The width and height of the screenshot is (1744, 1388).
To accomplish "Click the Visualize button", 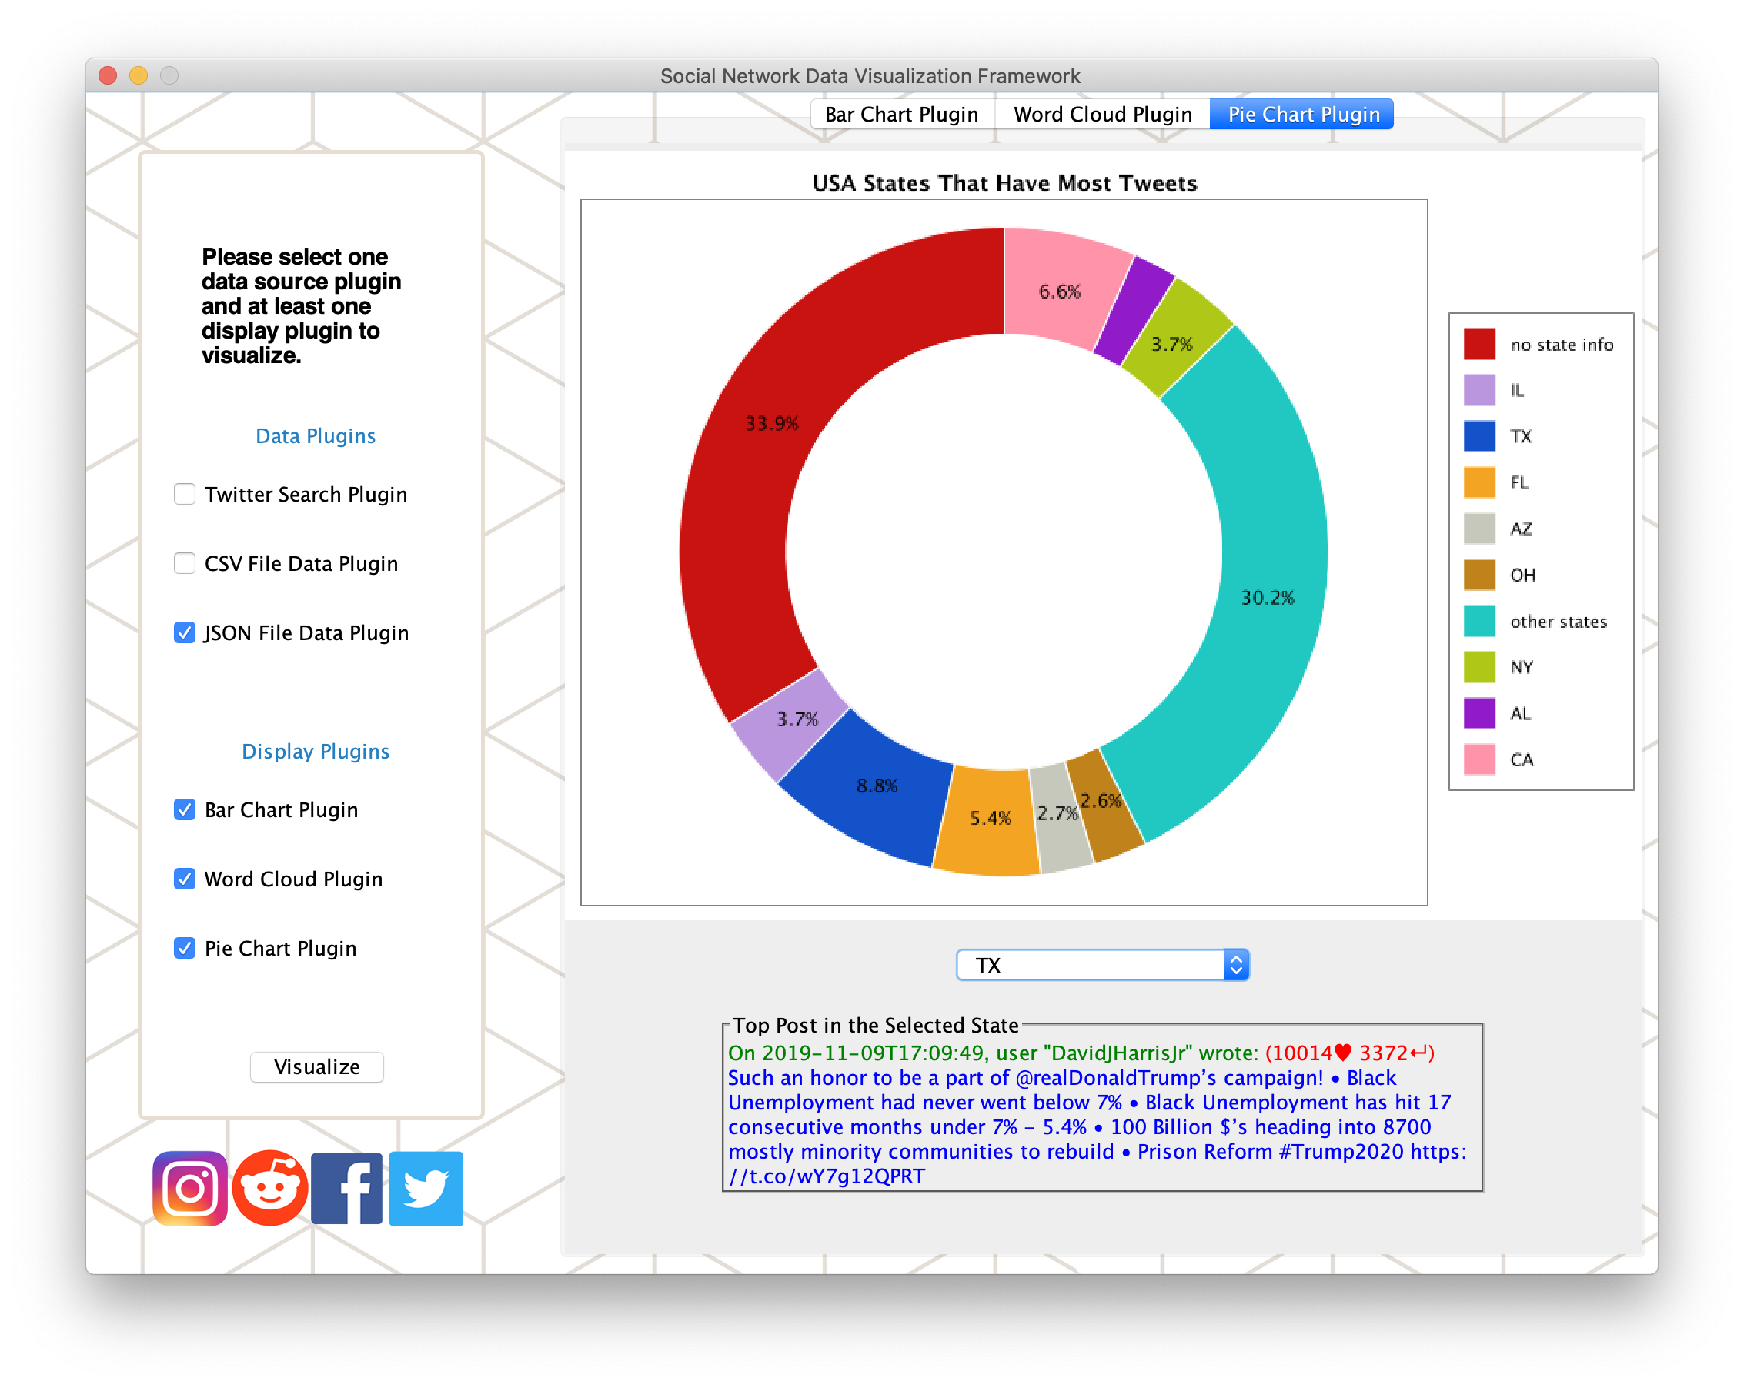I will point(317,1067).
